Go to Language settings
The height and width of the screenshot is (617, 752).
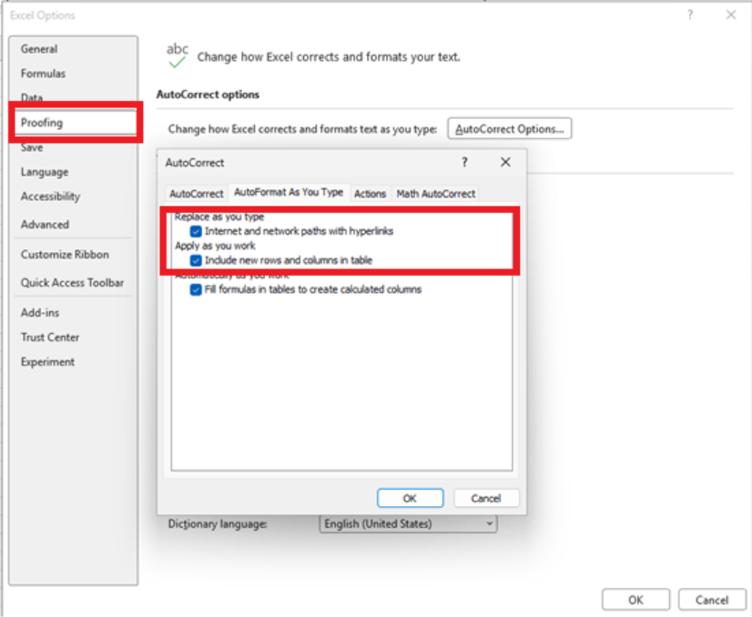44,172
